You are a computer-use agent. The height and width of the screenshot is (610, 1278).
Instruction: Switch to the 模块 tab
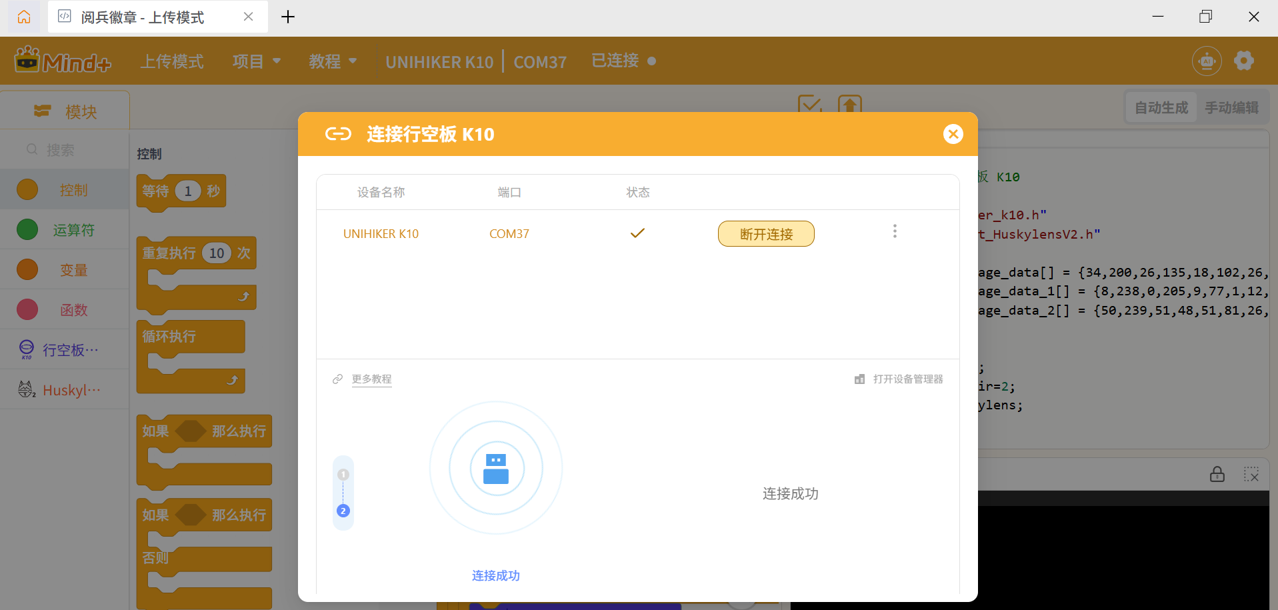(65, 111)
